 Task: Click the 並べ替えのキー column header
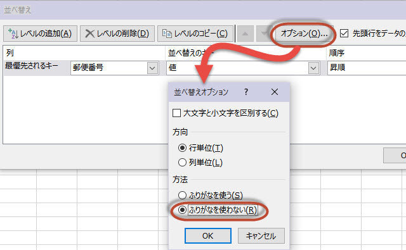(x=191, y=53)
